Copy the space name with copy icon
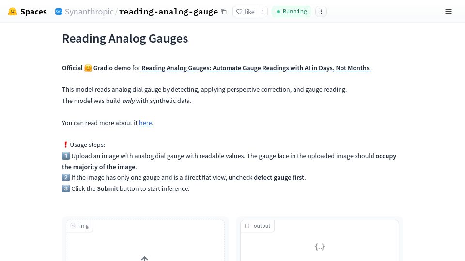 pyautogui.click(x=224, y=12)
